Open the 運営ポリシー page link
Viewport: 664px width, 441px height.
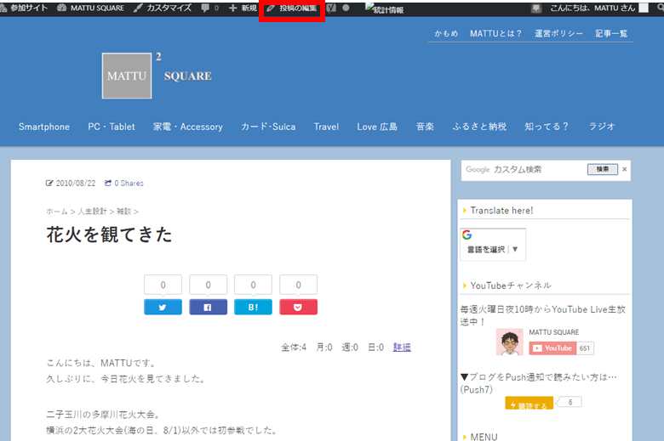[558, 33]
